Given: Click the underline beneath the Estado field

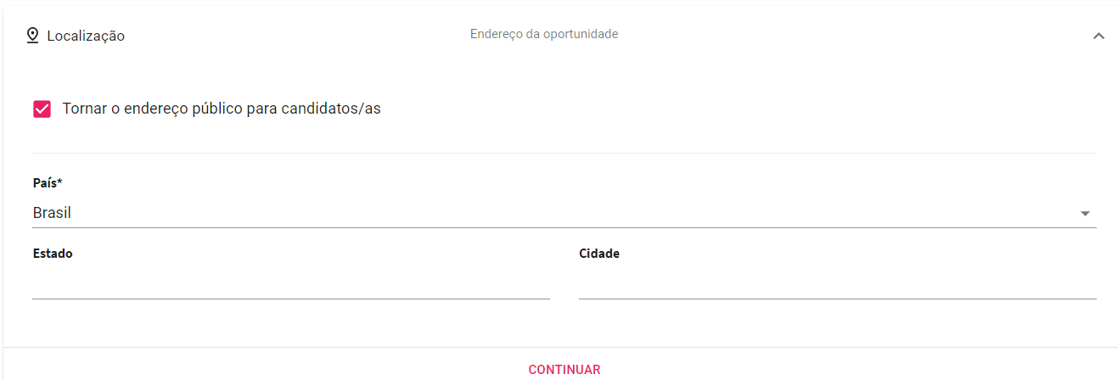Looking at the screenshot, I should coord(291,299).
